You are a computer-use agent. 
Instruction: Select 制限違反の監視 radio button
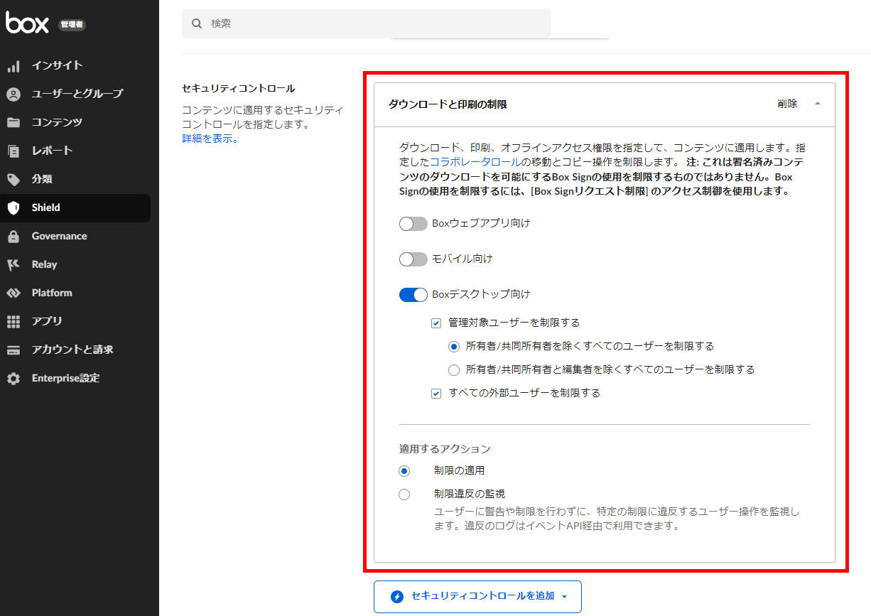(x=404, y=495)
